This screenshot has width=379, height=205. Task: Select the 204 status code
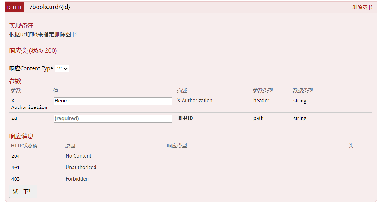click(x=15, y=156)
